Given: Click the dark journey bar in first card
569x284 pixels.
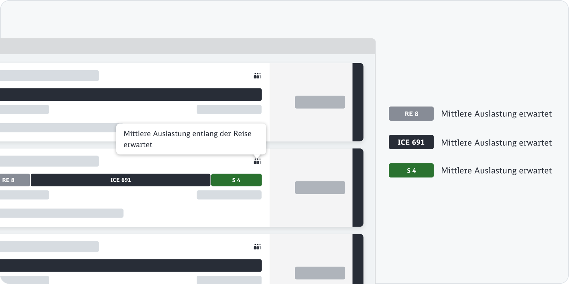Looking at the screenshot, I should click(131, 94).
